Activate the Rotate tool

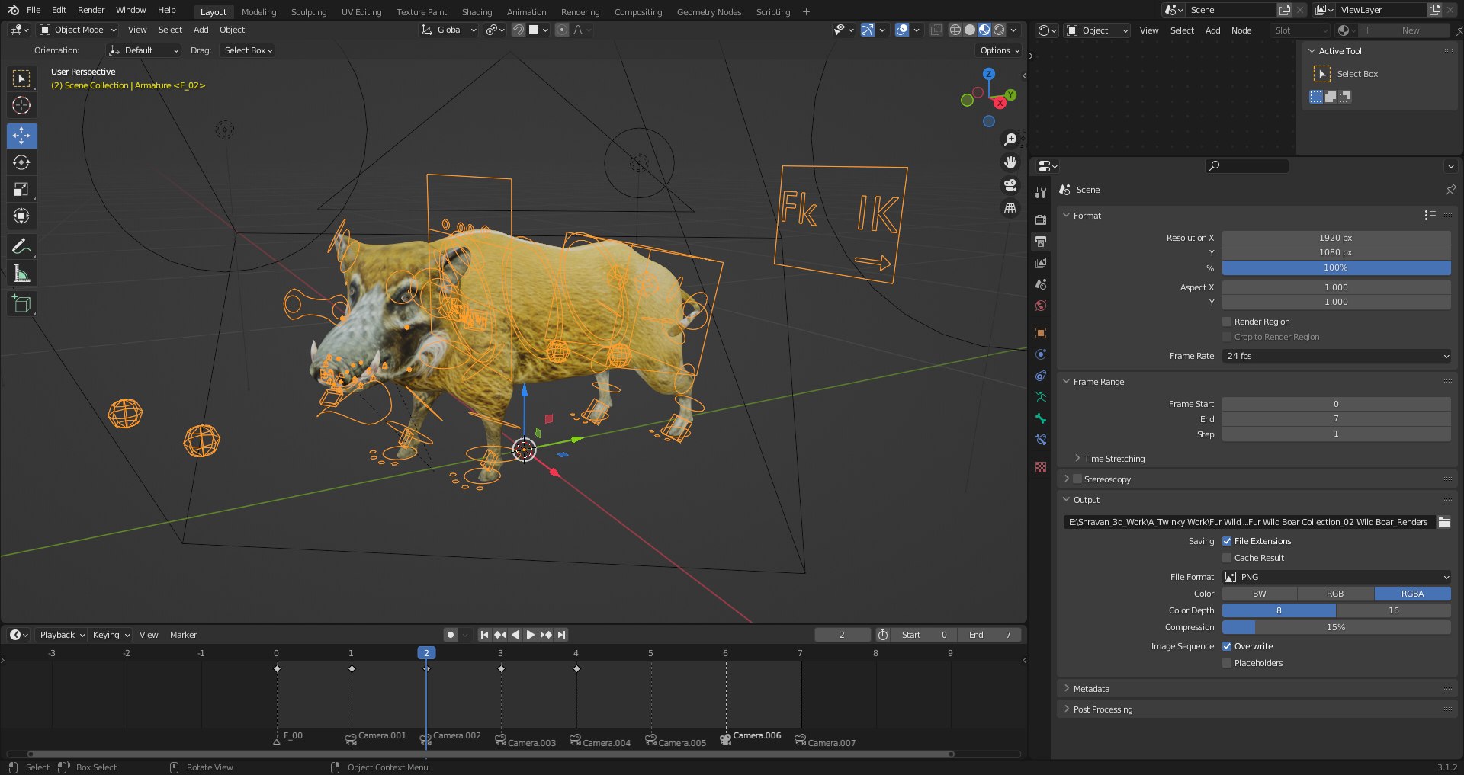click(x=21, y=162)
